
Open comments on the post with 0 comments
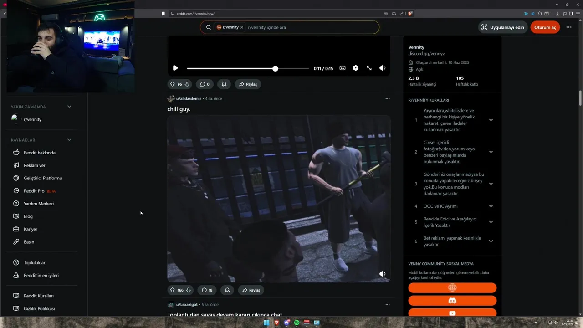205,84
